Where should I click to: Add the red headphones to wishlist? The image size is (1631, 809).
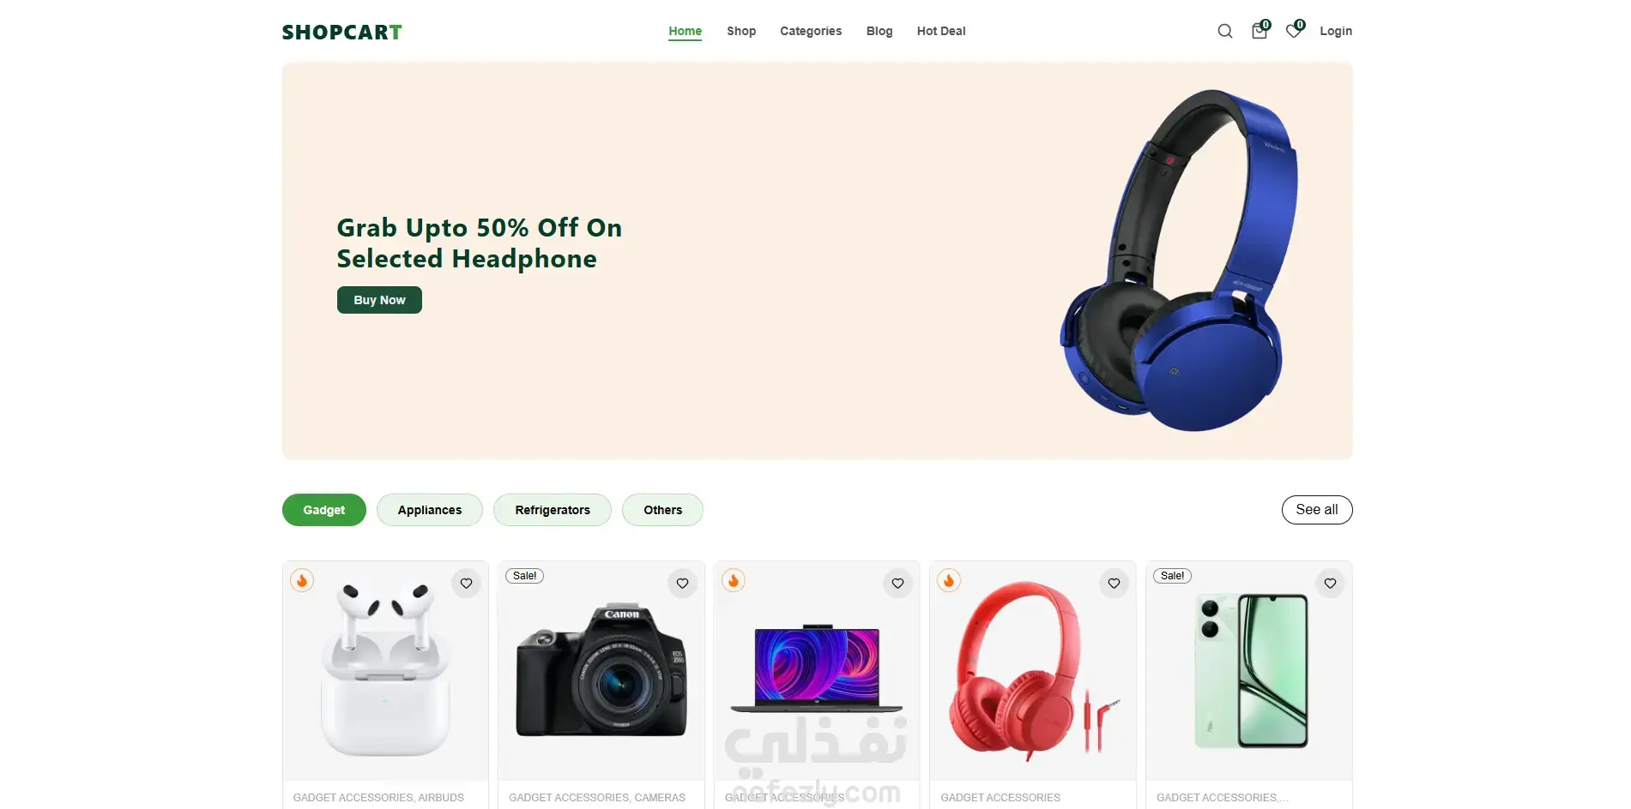point(1114,584)
